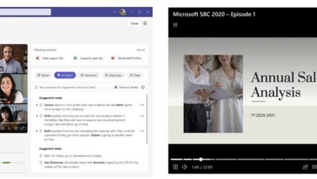Click the AI notes panel scrollbar

pos(147,119)
